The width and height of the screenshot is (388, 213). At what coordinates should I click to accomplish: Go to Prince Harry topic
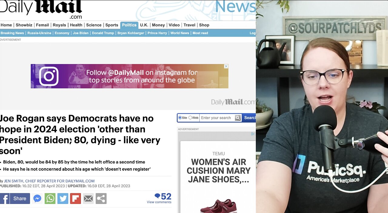click(157, 33)
